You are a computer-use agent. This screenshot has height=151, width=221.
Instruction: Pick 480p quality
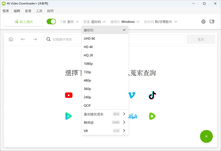coord(105,80)
